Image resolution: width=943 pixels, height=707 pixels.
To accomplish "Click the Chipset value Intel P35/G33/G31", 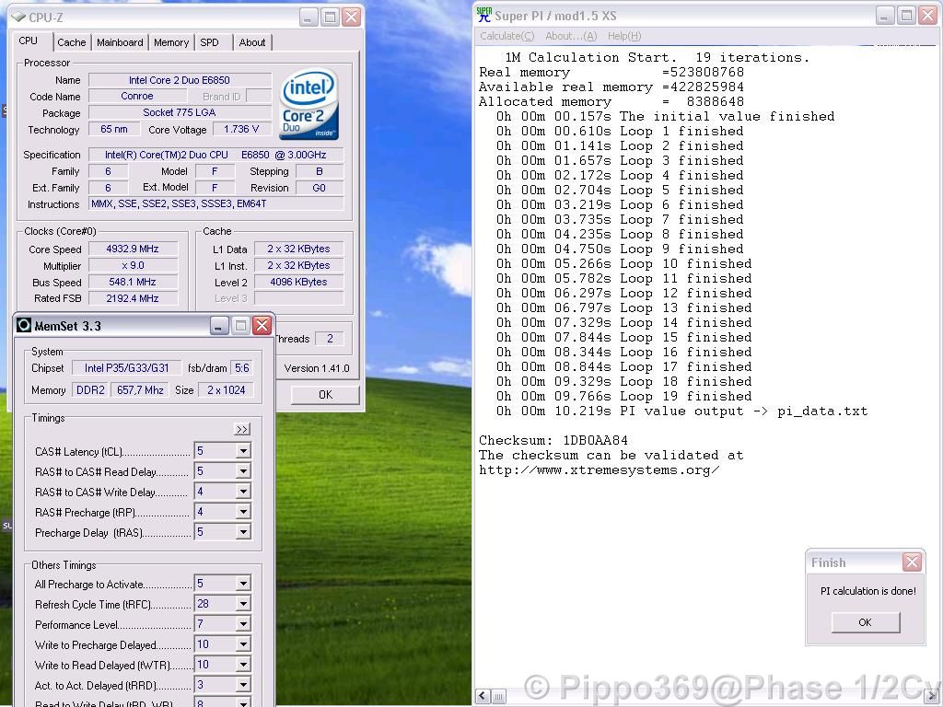I will [127, 368].
